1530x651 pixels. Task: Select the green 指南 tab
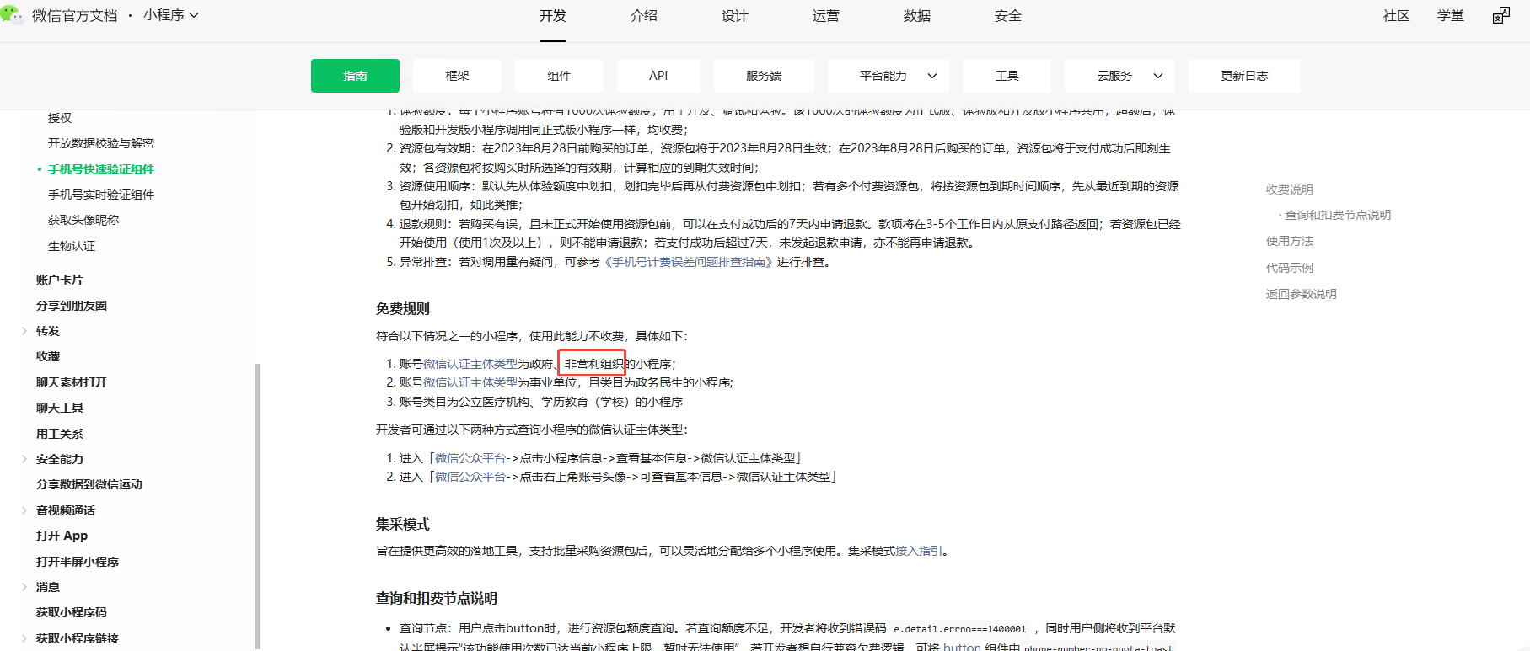coord(355,76)
